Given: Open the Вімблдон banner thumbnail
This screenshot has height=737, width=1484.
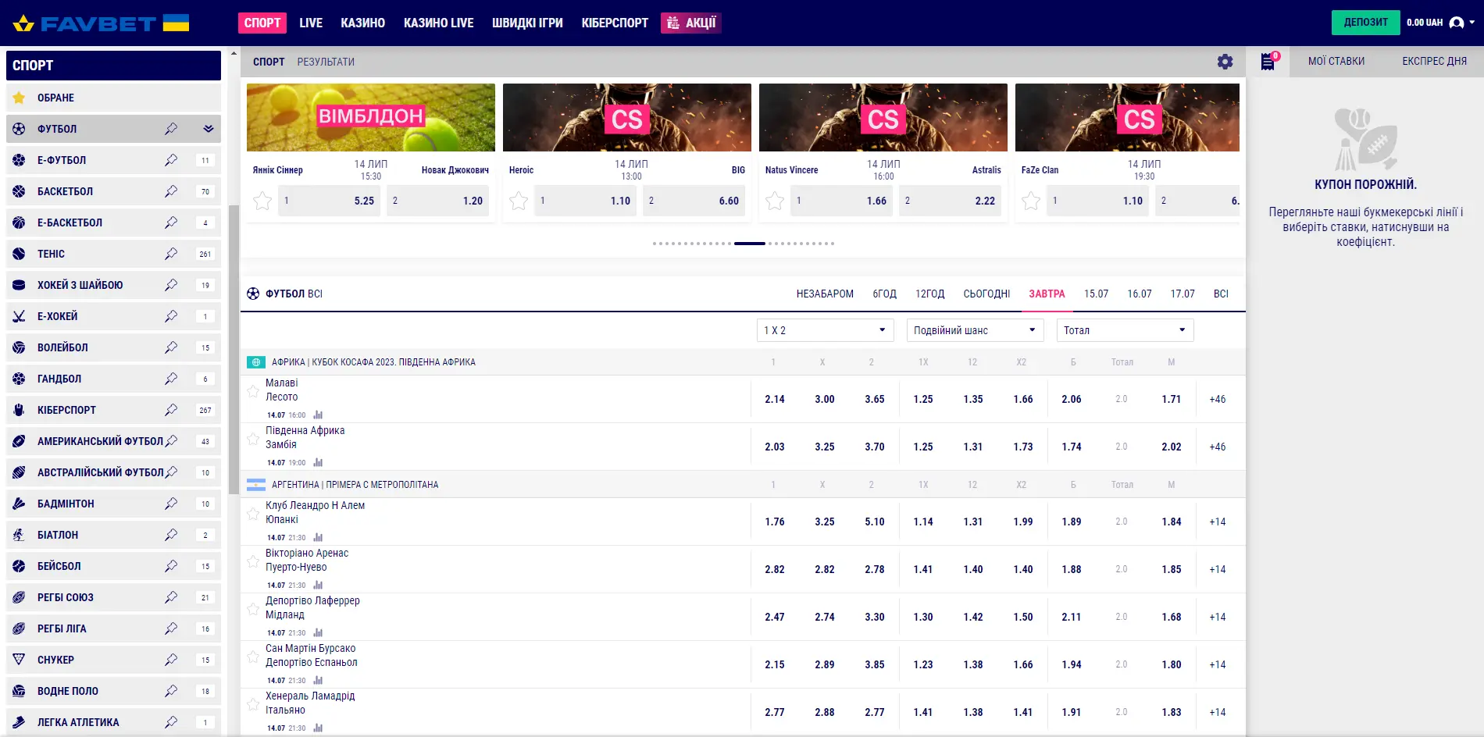Looking at the screenshot, I should (371, 117).
